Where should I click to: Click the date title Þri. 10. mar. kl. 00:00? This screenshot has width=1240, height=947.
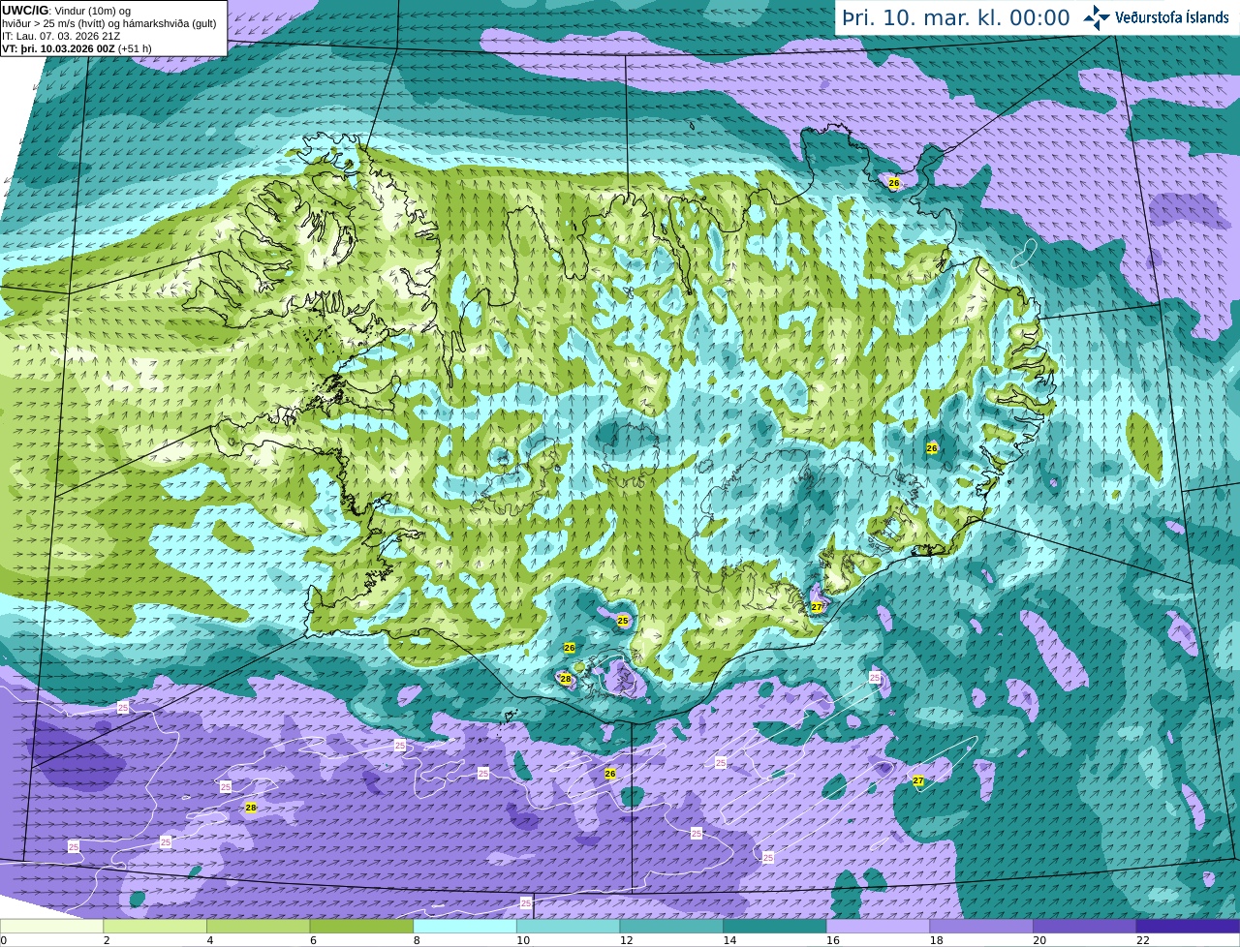[956, 18]
